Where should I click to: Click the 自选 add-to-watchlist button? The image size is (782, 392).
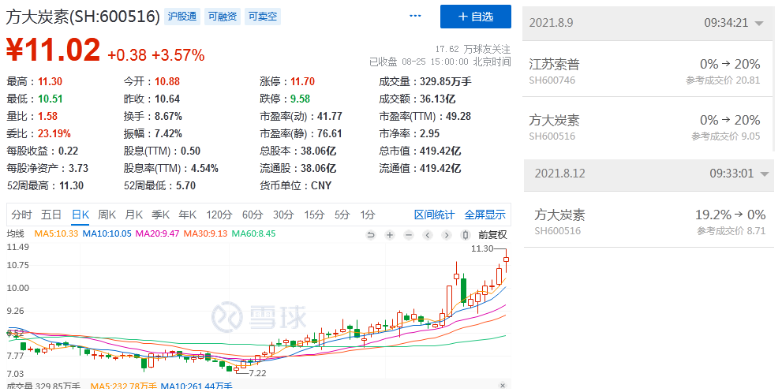pos(476,17)
